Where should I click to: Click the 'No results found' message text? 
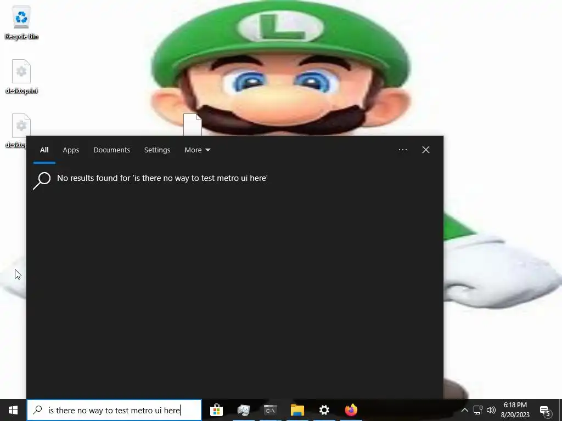pos(162,178)
